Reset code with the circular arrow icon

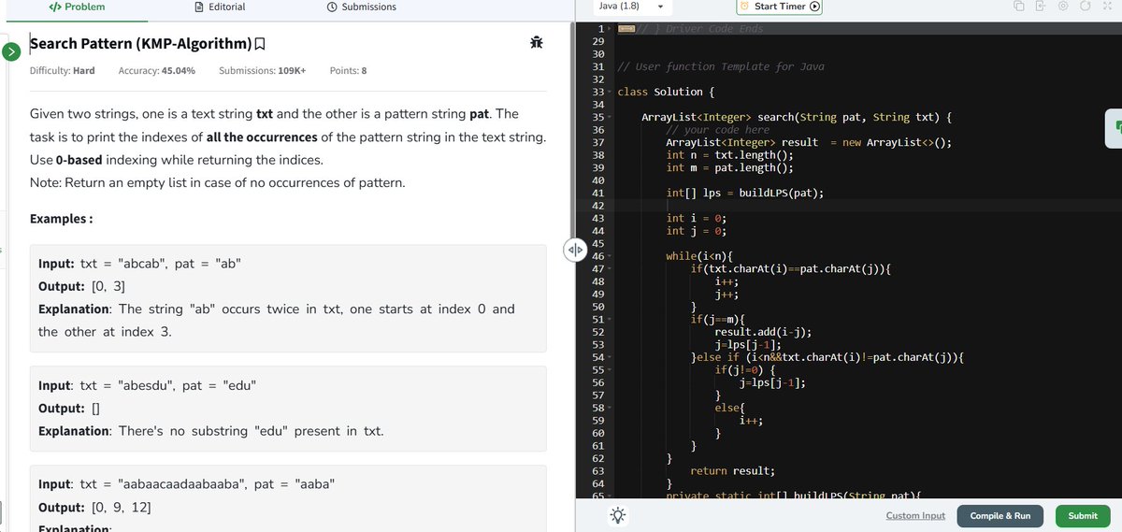[x=1087, y=7]
